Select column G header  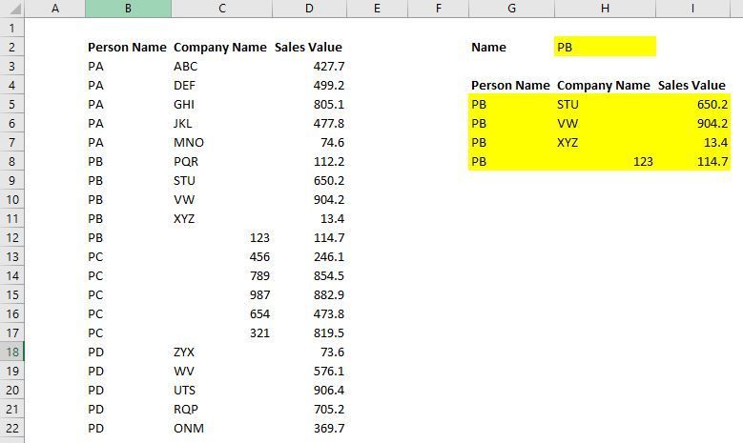coord(511,8)
